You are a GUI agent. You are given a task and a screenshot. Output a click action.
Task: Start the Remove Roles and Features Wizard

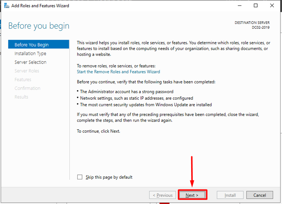(118, 72)
